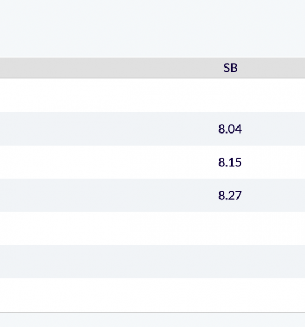Viewport: 305px width, 327px height.
Task: Click the empty SB cell above 8.04
Action: 230,95
